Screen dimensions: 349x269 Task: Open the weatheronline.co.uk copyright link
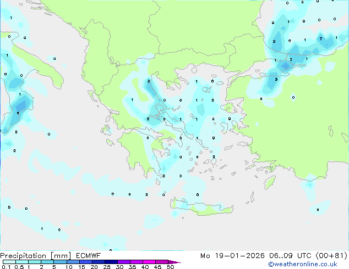(x=302, y=264)
